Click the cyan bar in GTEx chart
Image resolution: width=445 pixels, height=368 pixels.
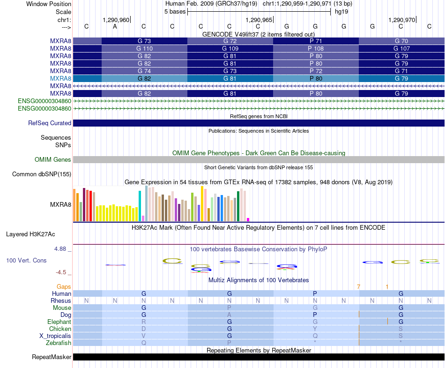pyautogui.click(x=140, y=206)
